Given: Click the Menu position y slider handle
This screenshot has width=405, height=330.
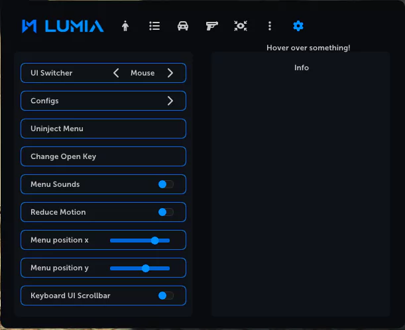Looking at the screenshot, I should click(x=146, y=268).
